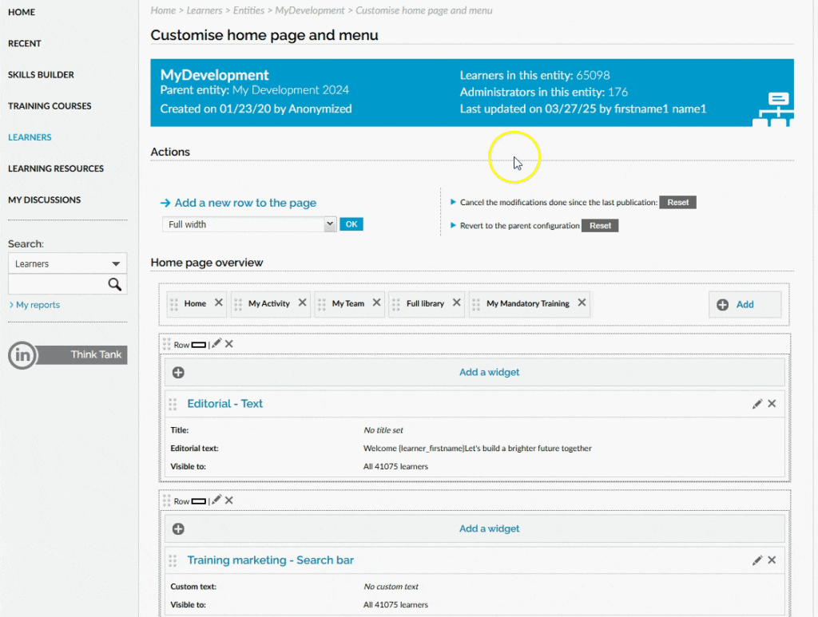Delete the Editorial - Text widget via its X icon

772,403
